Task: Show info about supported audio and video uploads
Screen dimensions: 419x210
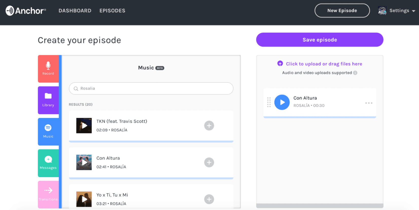Action: 355,73
